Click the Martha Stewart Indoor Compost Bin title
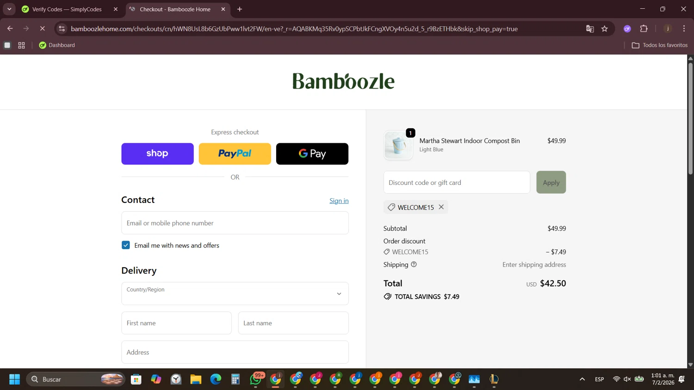The height and width of the screenshot is (390, 694). 470,140
